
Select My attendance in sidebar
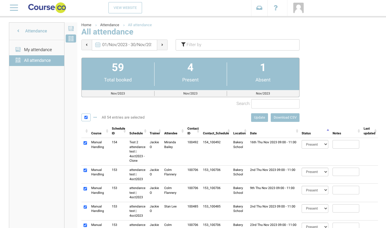[x=38, y=50]
